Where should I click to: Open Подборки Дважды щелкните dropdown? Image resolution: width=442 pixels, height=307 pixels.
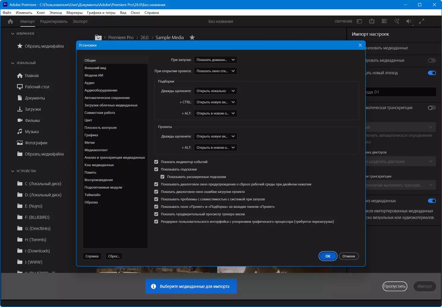tap(215, 91)
